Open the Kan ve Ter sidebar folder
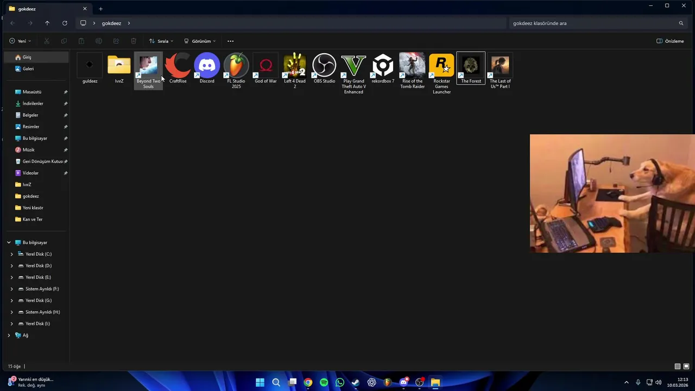The image size is (695, 391). pos(36,219)
